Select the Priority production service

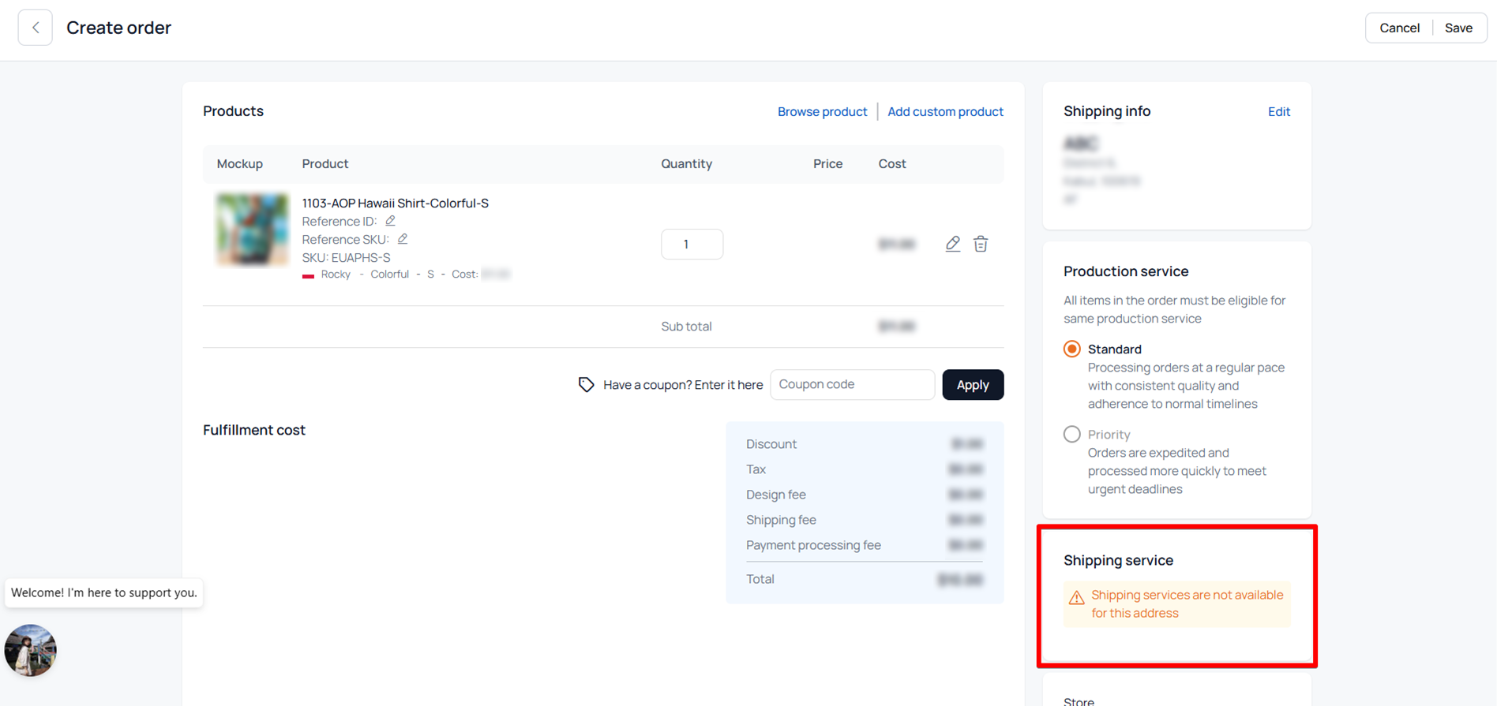1072,434
